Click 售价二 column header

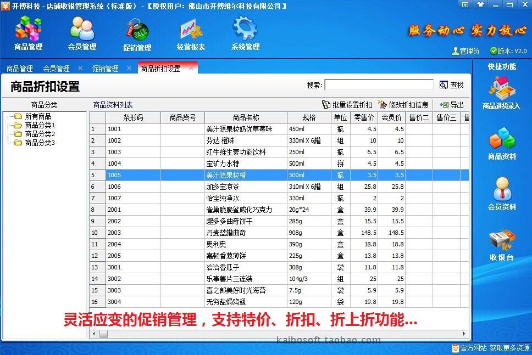tap(419, 117)
